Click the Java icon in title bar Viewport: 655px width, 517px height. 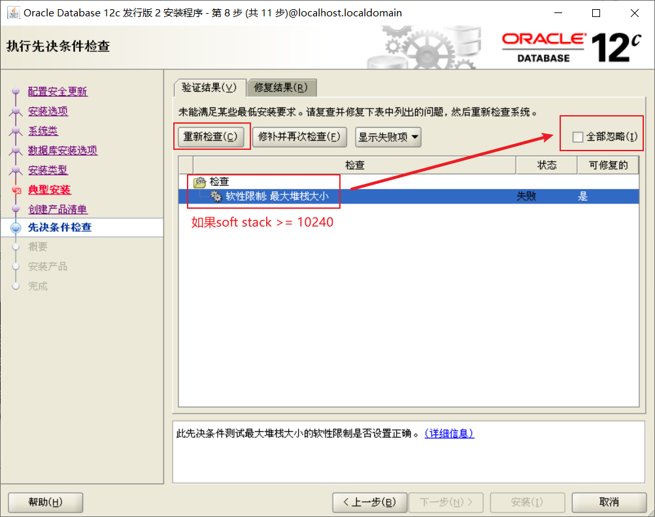[13, 13]
